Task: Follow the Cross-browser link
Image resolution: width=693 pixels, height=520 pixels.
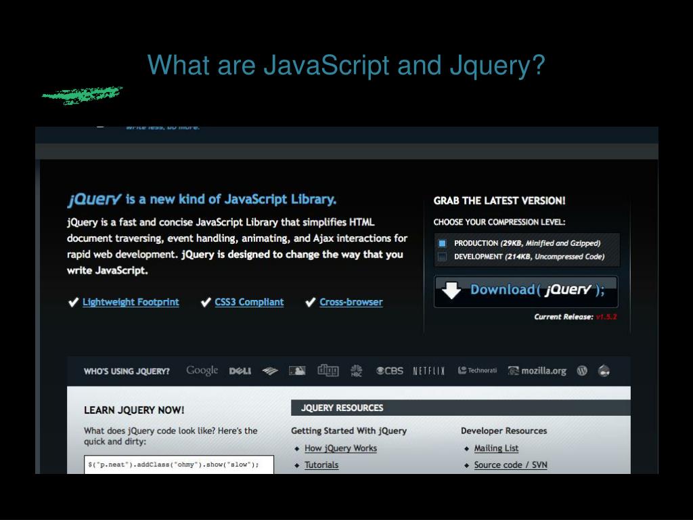Action: 351,302
